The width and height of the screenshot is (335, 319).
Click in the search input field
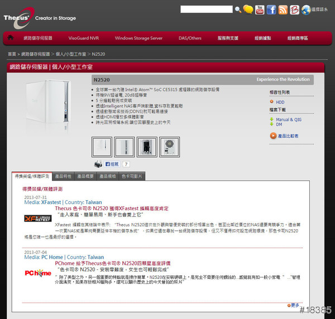pos(207,9)
